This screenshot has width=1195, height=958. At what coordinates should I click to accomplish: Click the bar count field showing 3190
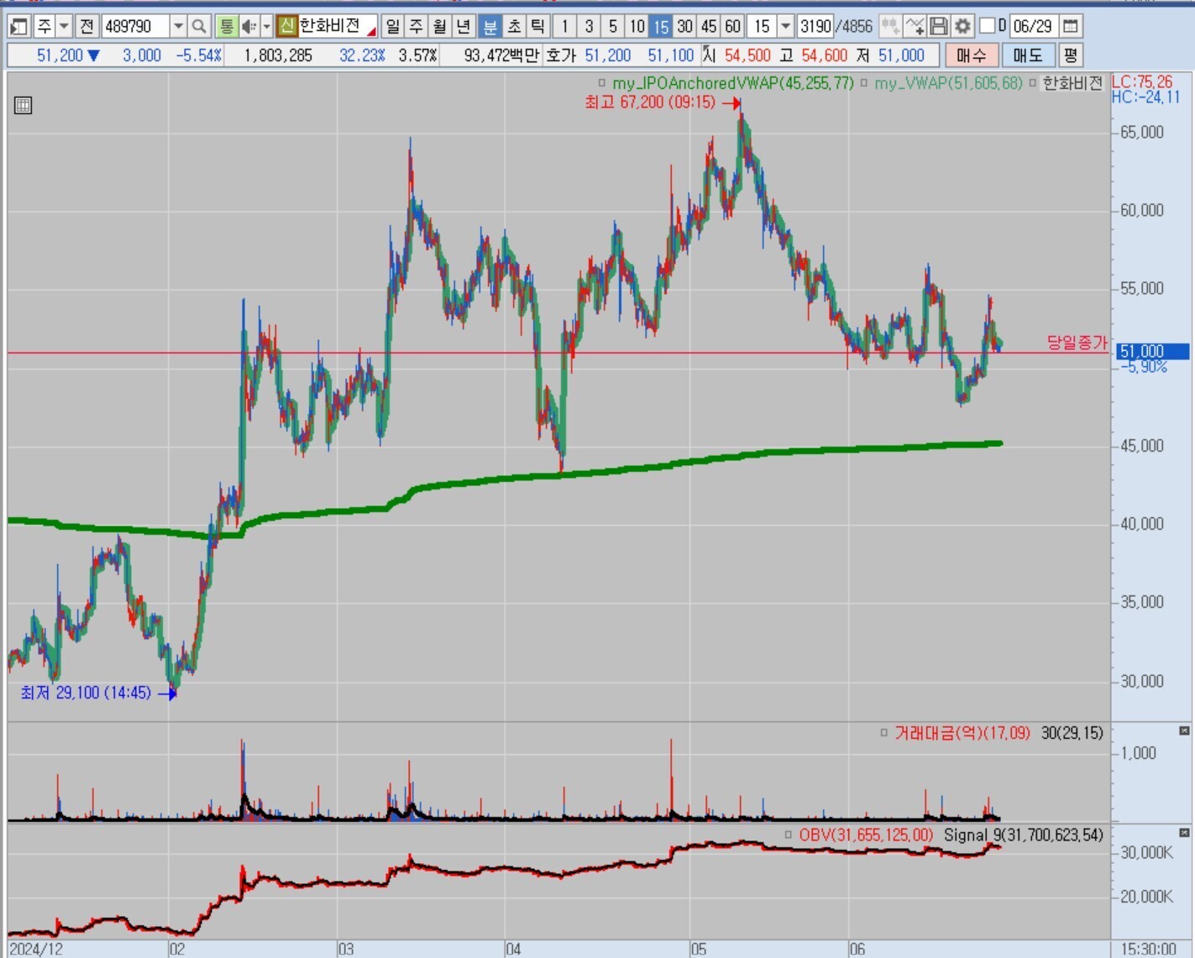815,27
